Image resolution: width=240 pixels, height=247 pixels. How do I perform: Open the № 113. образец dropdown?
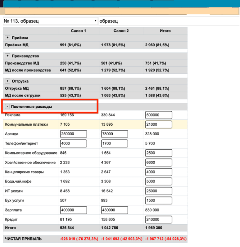50,21
